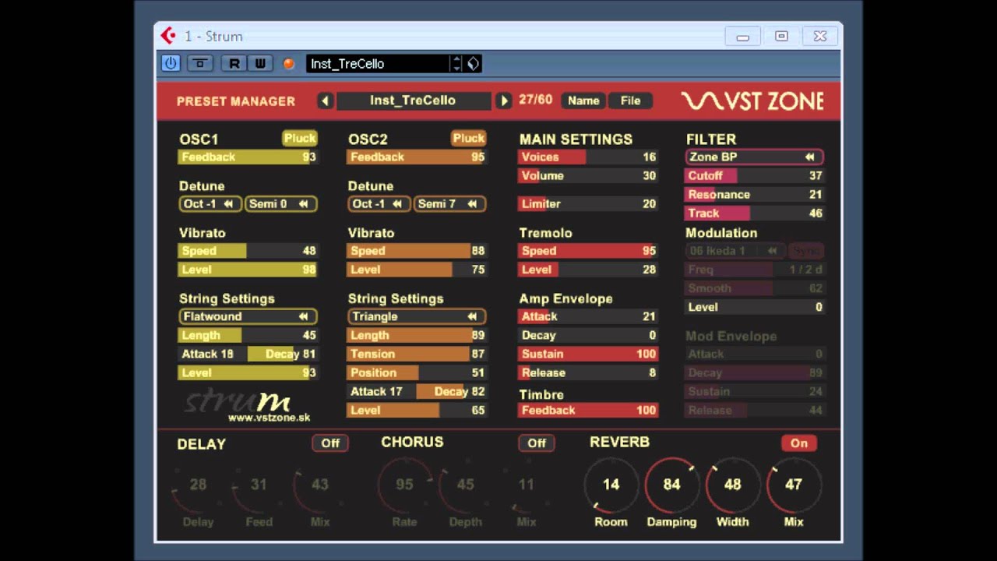Open the host preset field Inst_TreCello
Screen dimensions: 997x561
click(x=378, y=64)
